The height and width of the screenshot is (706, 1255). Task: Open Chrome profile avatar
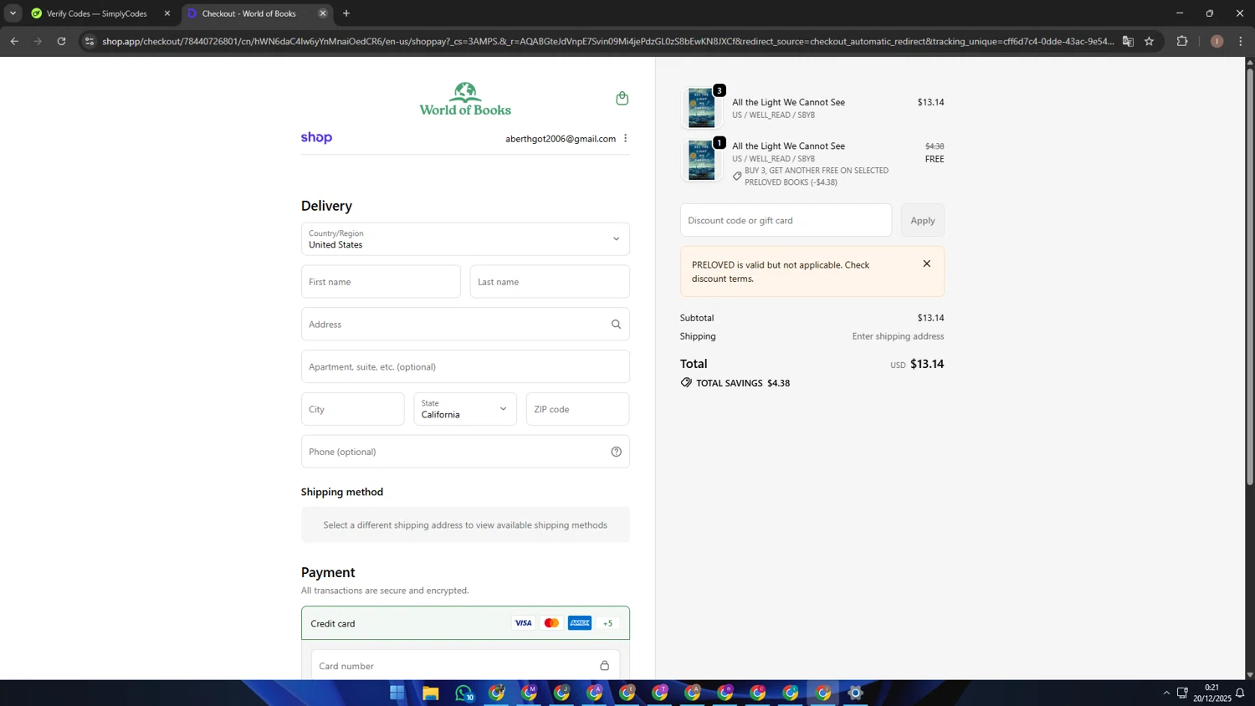[x=1217, y=41]
